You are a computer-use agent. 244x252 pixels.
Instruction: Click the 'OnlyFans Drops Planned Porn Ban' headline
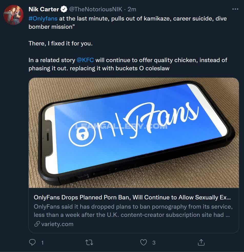132,198
